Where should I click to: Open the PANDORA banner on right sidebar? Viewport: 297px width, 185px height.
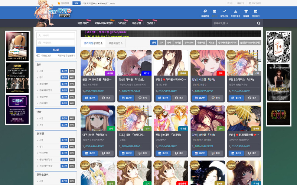[278, 82]
